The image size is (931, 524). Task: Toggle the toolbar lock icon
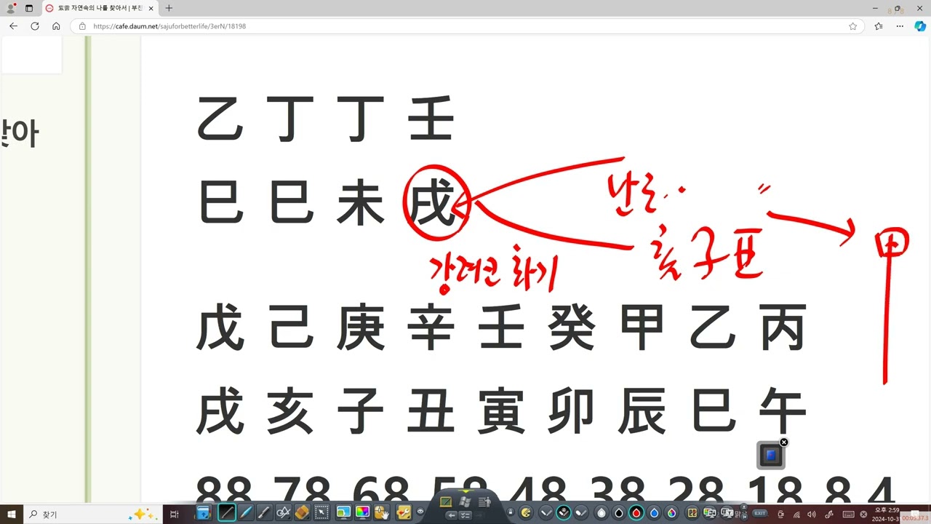511,512
